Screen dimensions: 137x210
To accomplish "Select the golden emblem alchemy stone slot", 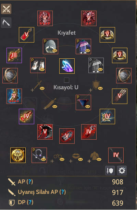I will (x=18, y=155).
